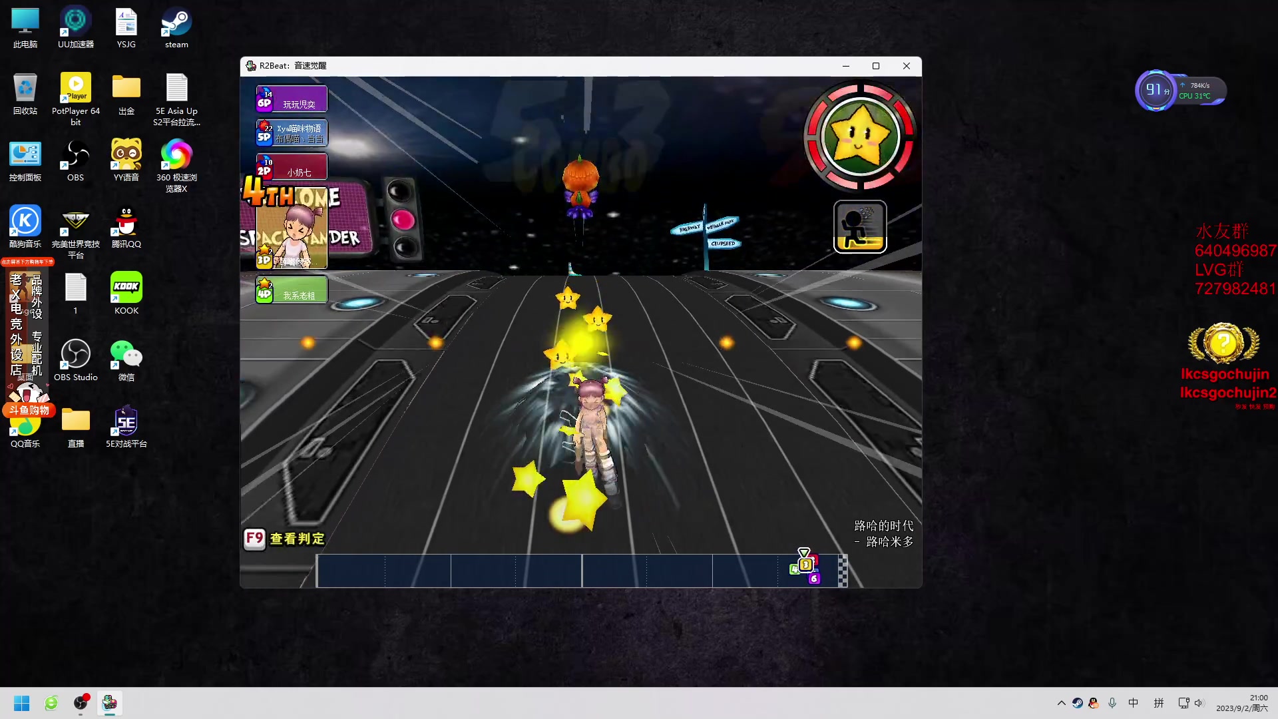Open the 回收站 recycle bin
The height and width of the screenshot is (719, 1278).
pos(25,94)
